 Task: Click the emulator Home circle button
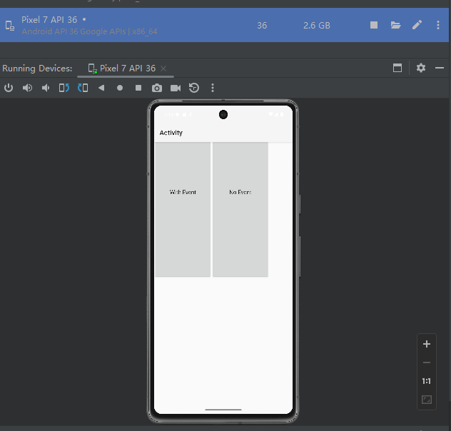tap(120, 88)
